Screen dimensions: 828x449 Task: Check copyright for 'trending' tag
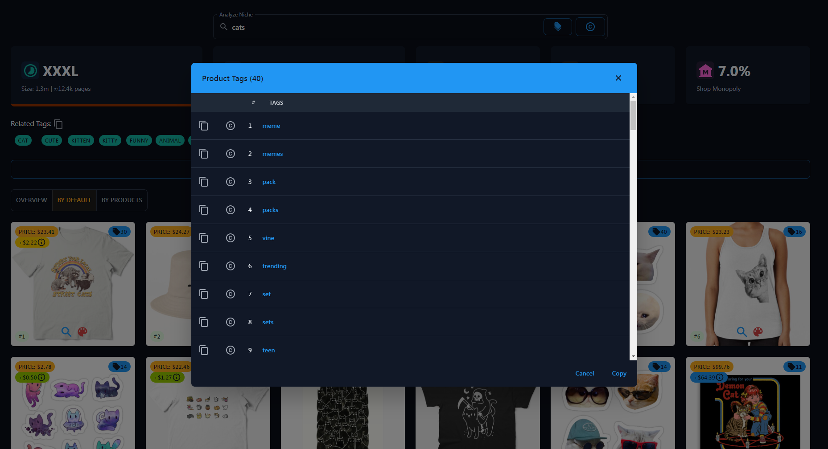[231, 266]
